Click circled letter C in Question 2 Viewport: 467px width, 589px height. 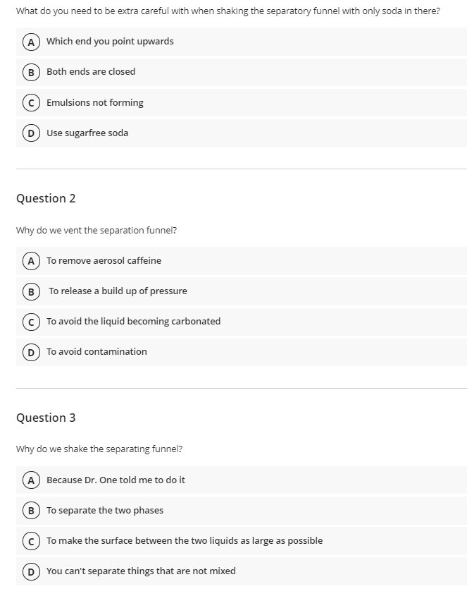[x=32, y=322]
